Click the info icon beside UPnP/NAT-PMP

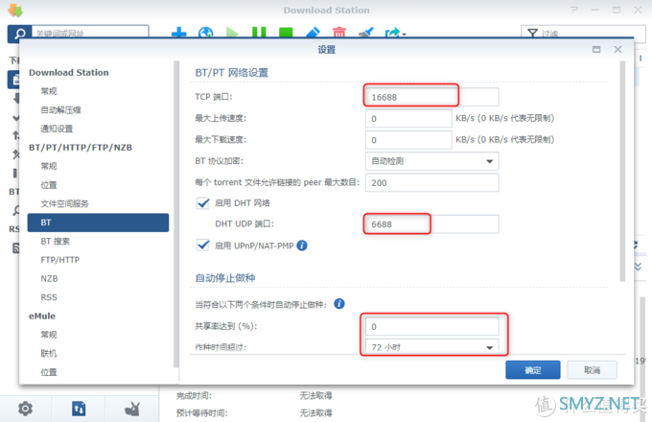[302, 246]
